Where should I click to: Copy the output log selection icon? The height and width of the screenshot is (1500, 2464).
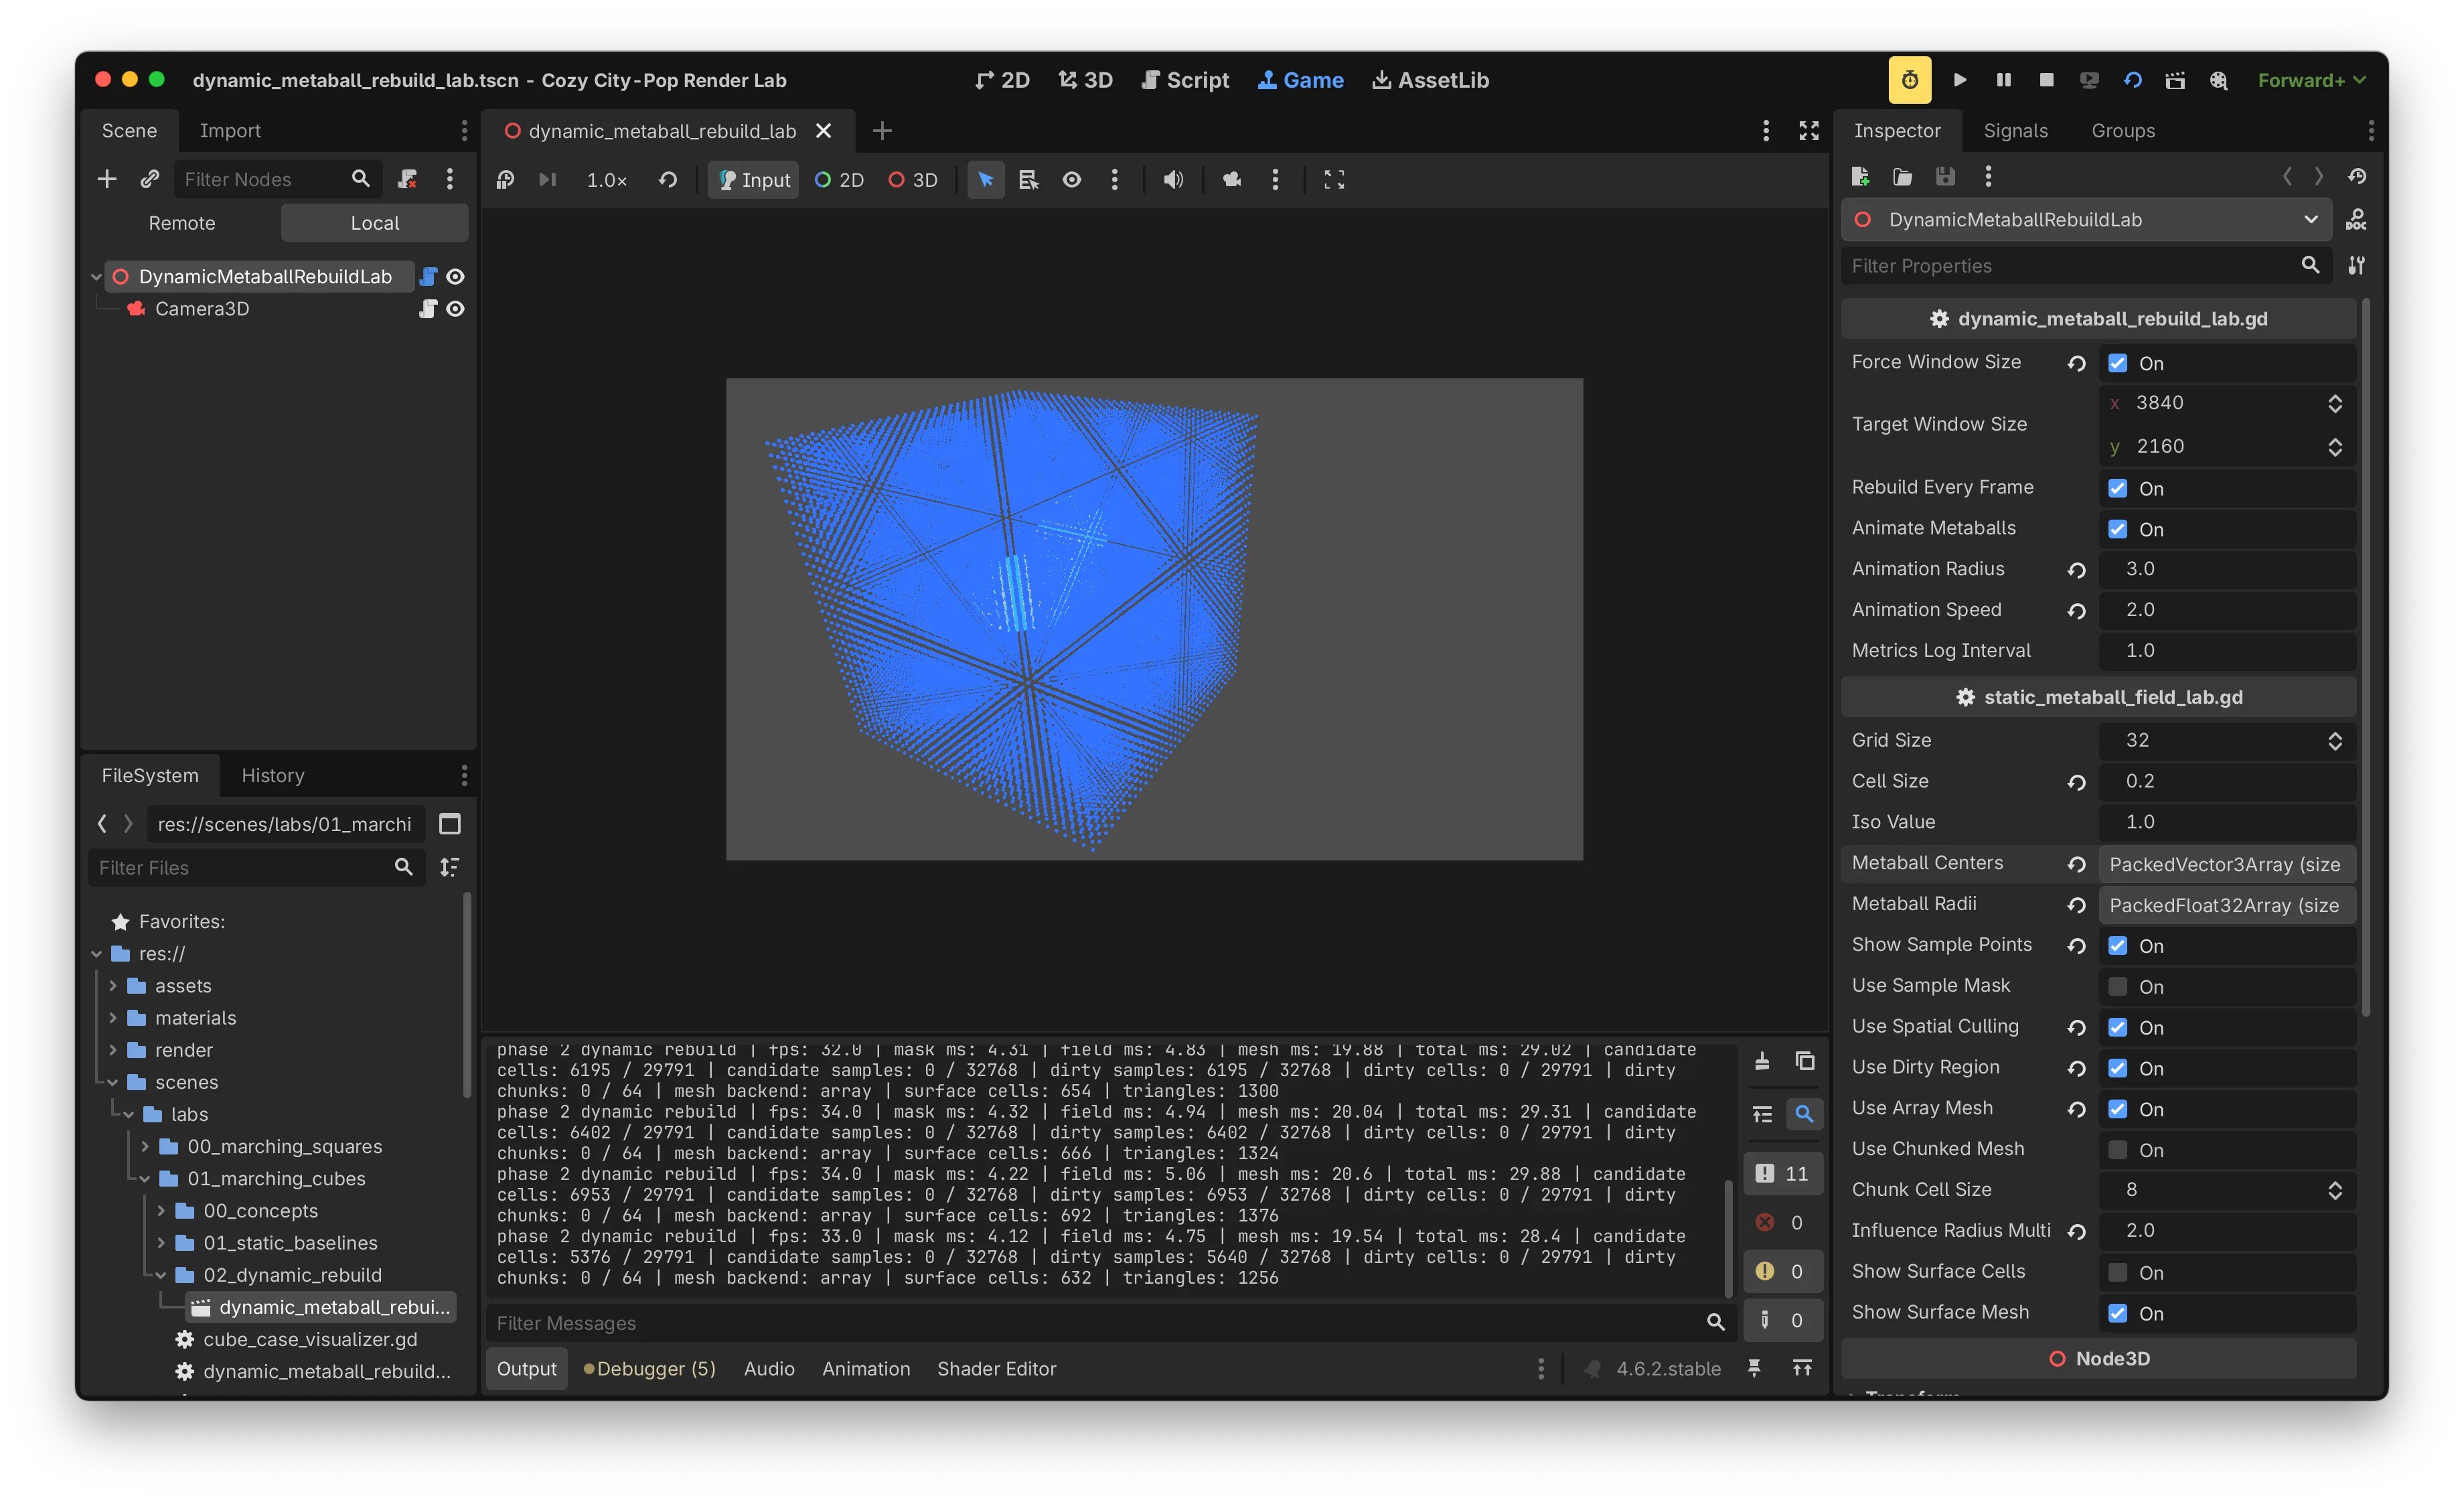(1805, 1061)
